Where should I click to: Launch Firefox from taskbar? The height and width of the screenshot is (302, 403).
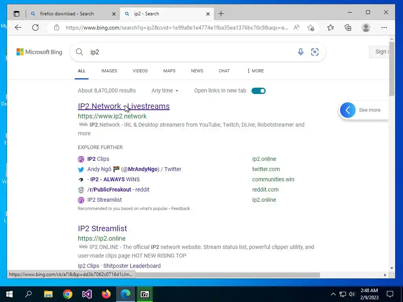point(106,294)
